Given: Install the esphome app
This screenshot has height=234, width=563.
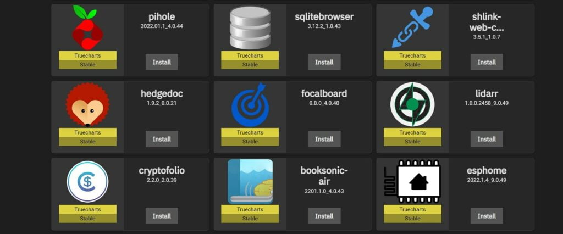Looking at the screenshot, I should pos(487,216).
